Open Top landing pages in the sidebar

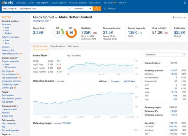10,130
